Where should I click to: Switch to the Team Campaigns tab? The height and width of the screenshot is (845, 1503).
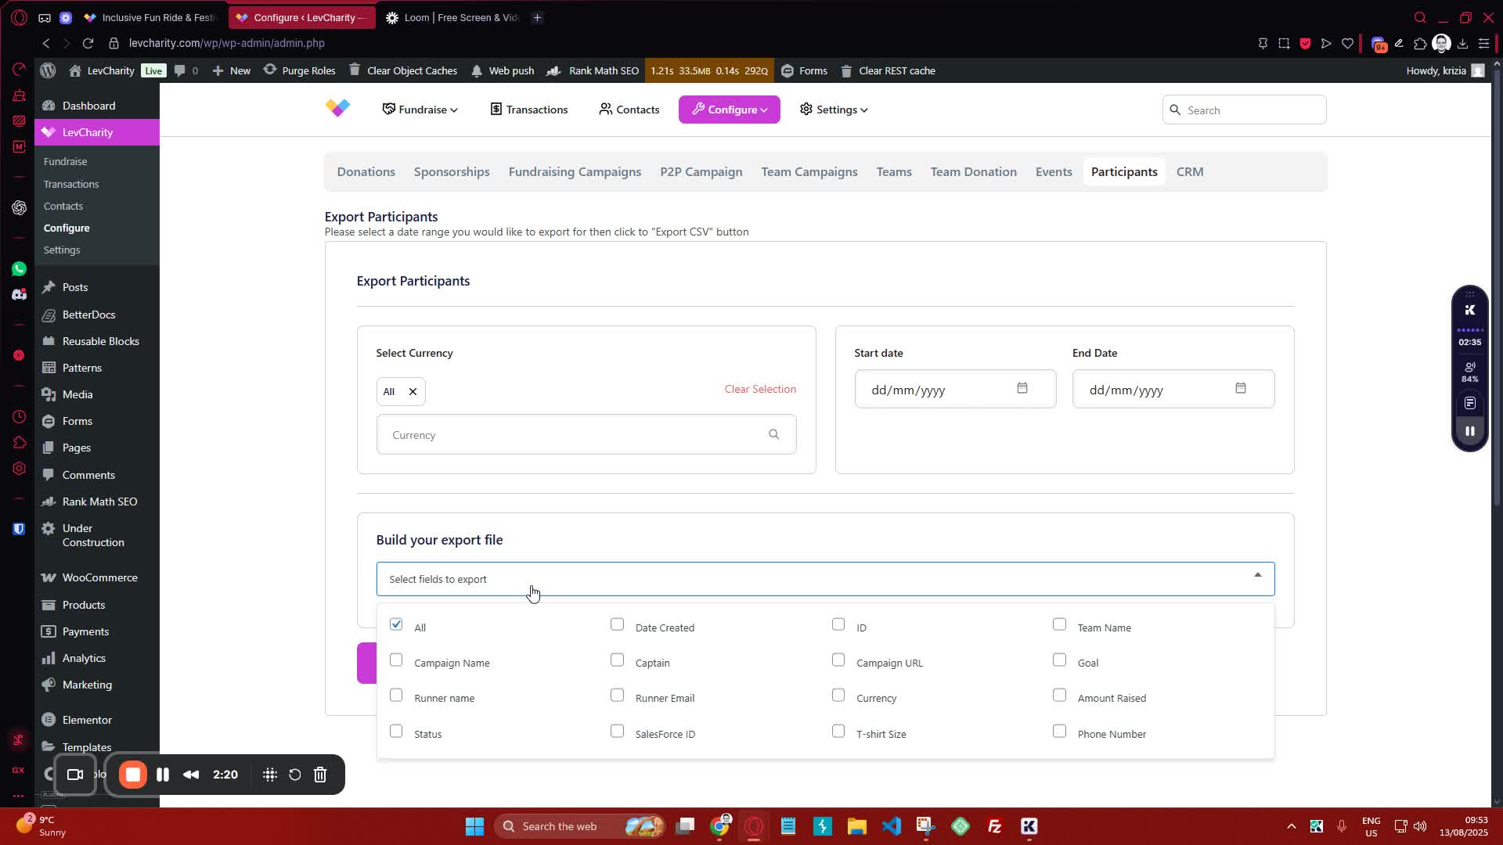tap(809, 171)
